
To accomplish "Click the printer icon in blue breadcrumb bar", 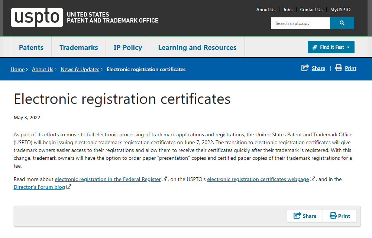I will (x=339, y=68).
